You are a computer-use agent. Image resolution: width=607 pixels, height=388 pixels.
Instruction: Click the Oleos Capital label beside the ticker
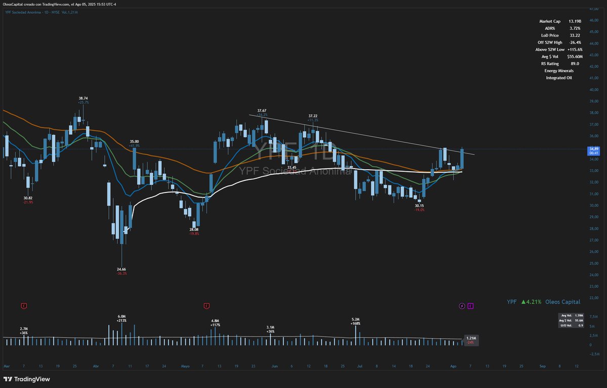pyautogui.click(x=562, y=301)
